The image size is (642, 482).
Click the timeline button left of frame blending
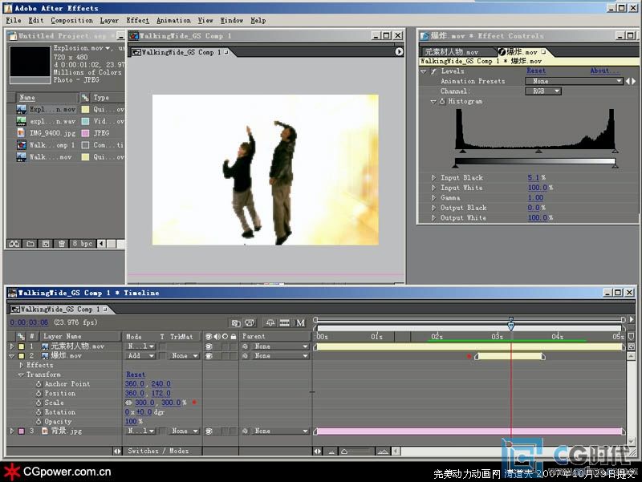pyautogui.click(x=270, y=323)
